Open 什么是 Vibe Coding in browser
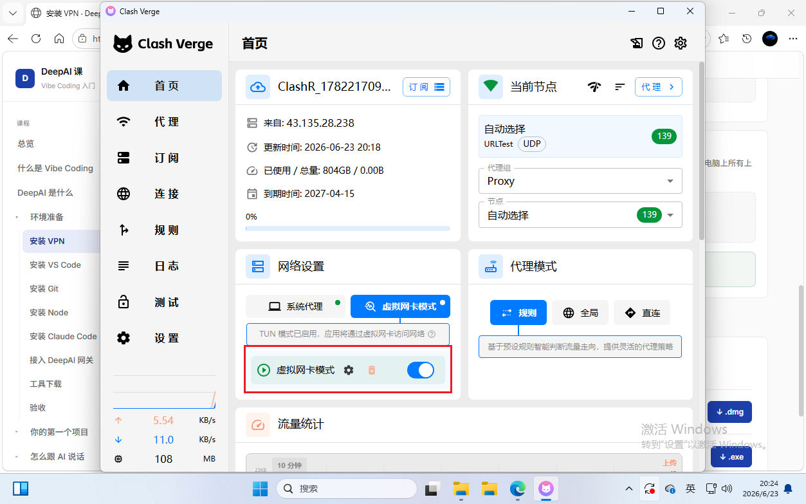Image resolution: width=806 pixels, height=504 pixels. click(x=55, y=168)
